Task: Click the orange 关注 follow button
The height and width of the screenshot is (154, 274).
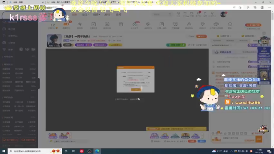Action: coord(201,36)
